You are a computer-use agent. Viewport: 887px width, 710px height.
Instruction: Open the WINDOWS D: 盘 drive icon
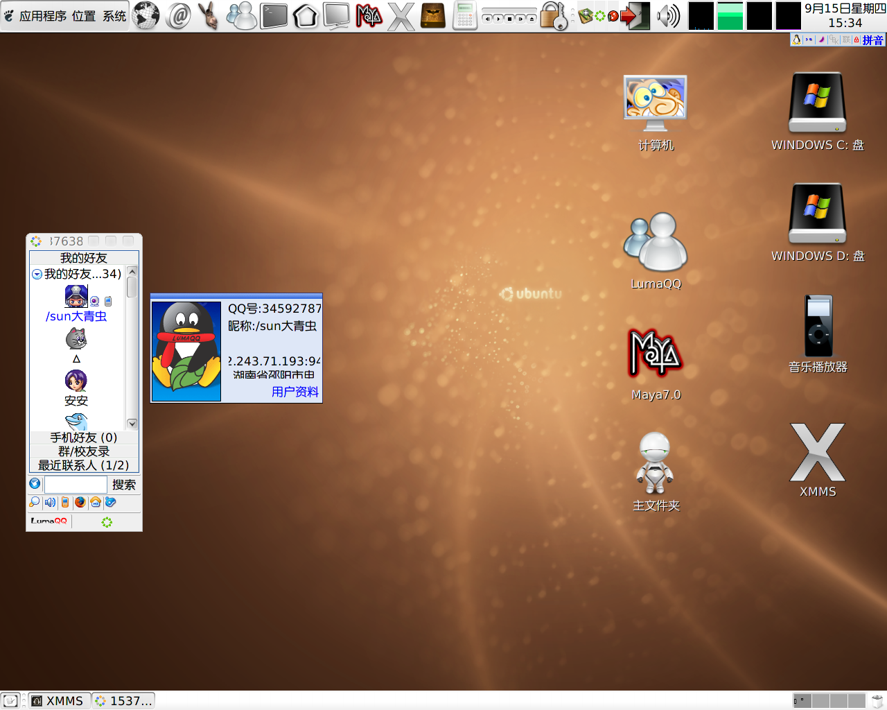click(x=818, y=223)
